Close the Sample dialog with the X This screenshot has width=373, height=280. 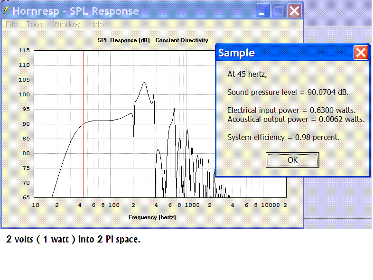pyautogui.click(x=360, y=53)
